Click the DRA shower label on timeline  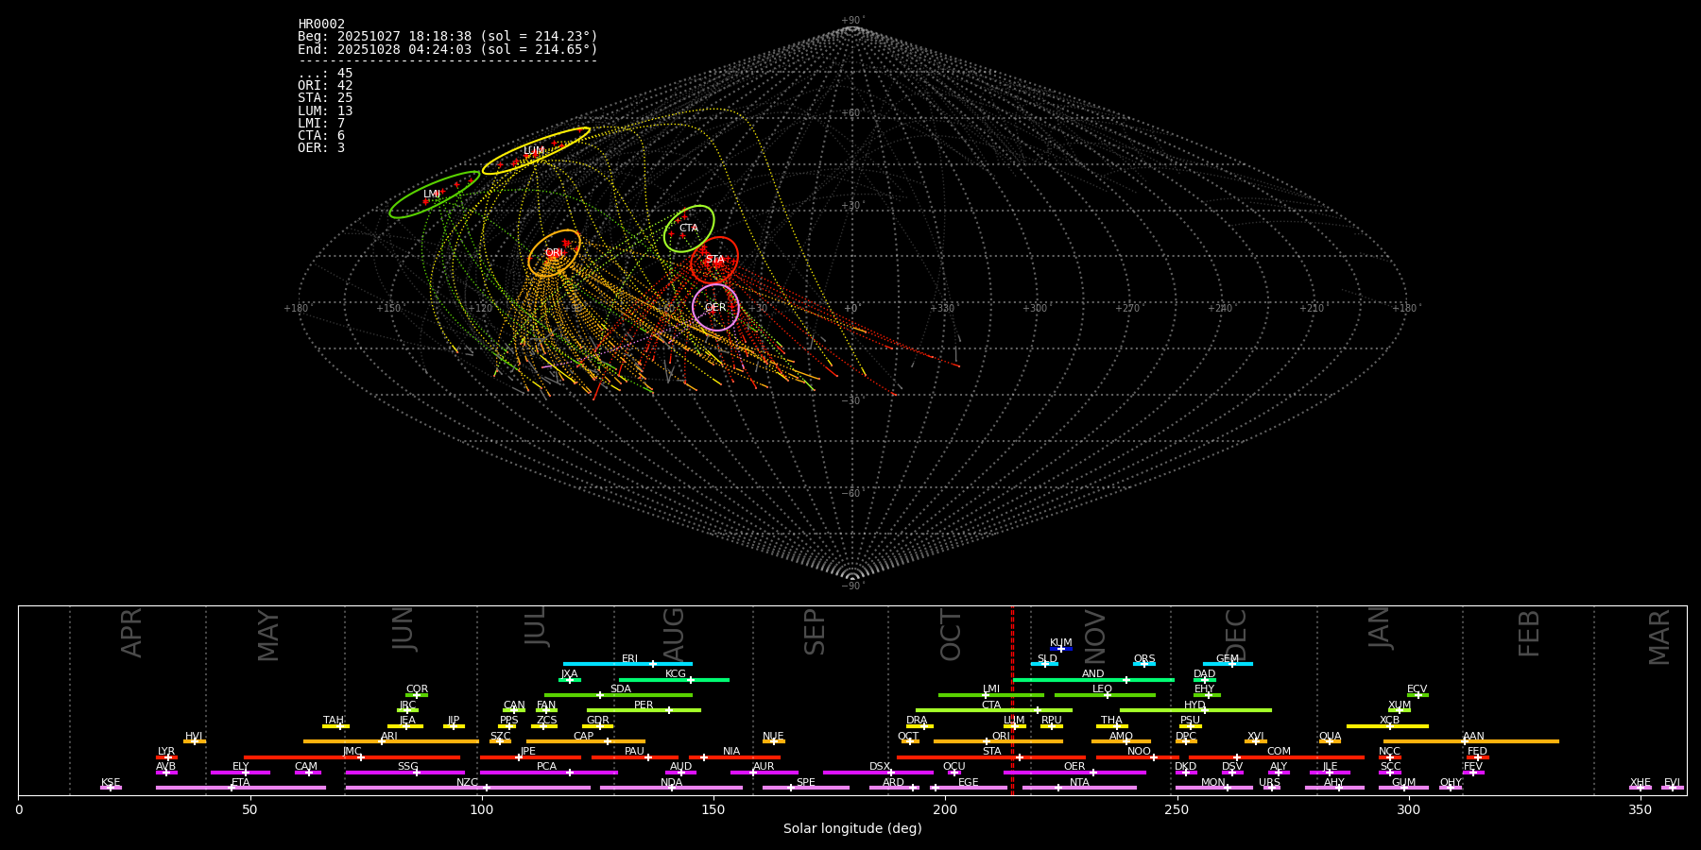coord(917,721)
